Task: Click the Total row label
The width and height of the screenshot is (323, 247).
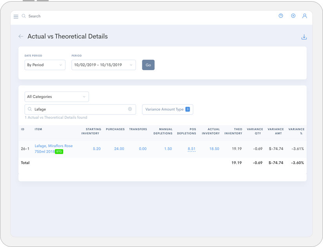Action: click(25, 163)
